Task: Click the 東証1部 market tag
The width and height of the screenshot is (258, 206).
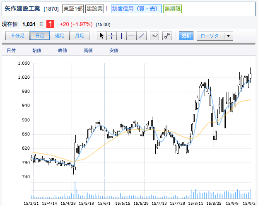Action: pyautogui.click(x=73, y=9)
